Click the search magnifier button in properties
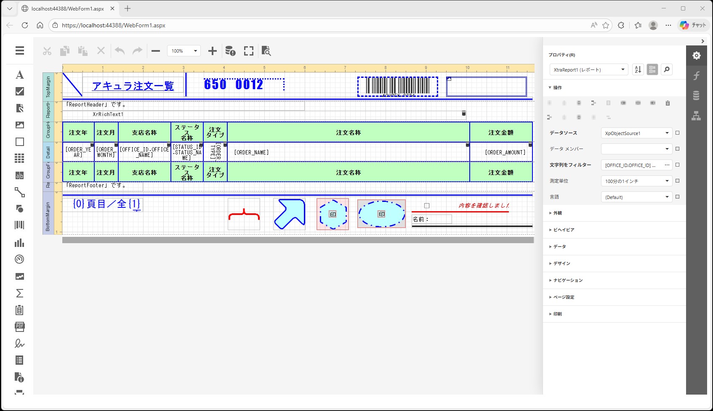Viewport: 713px width, 411px height. [667, 69]
